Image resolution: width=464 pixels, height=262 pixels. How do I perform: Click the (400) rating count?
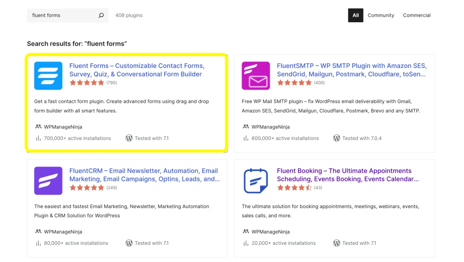pyautogui.click(x=319, y=83)
